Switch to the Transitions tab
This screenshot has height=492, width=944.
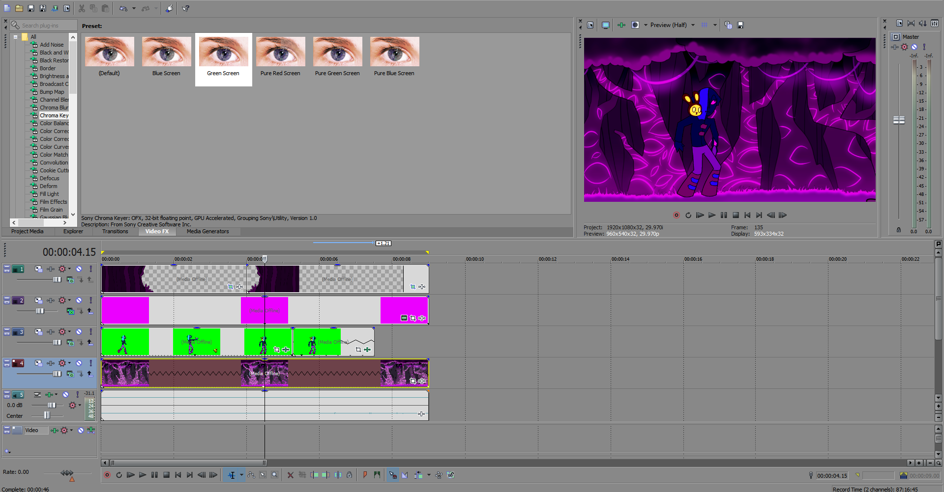(x=115, y=231)
